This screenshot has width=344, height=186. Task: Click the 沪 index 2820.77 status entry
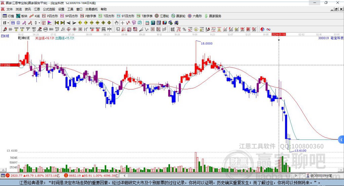coord(33,176)
